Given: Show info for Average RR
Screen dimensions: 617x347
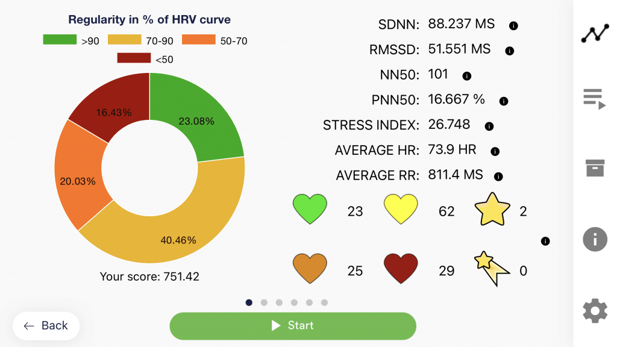Looking at the screenshot, I should (x=498, y=177).
